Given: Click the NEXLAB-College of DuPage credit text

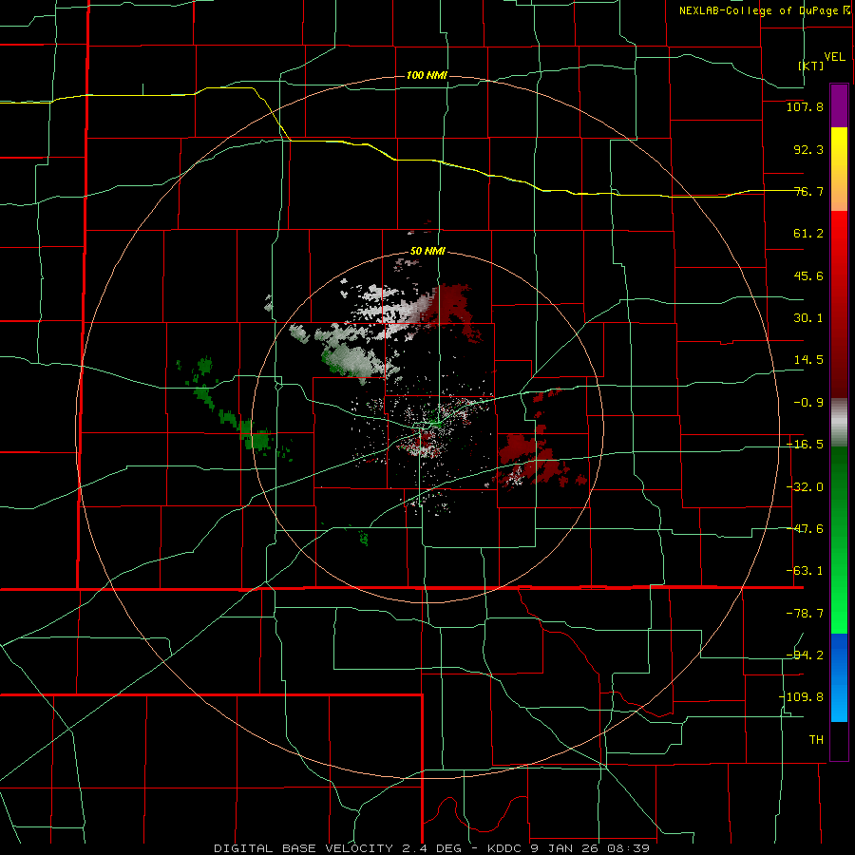Looking at the screenshot, I should (x=758, y=10).
